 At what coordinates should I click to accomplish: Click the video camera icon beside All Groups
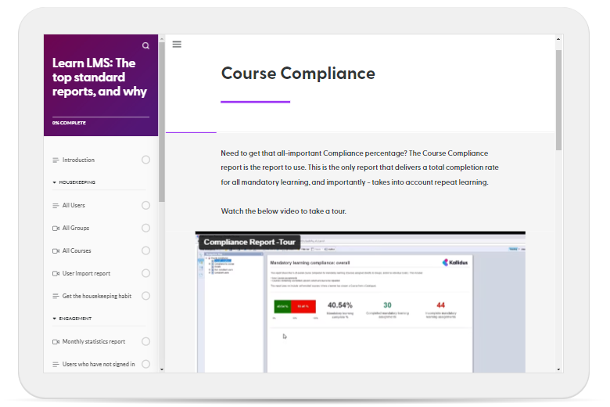click(x=56, y=229)
